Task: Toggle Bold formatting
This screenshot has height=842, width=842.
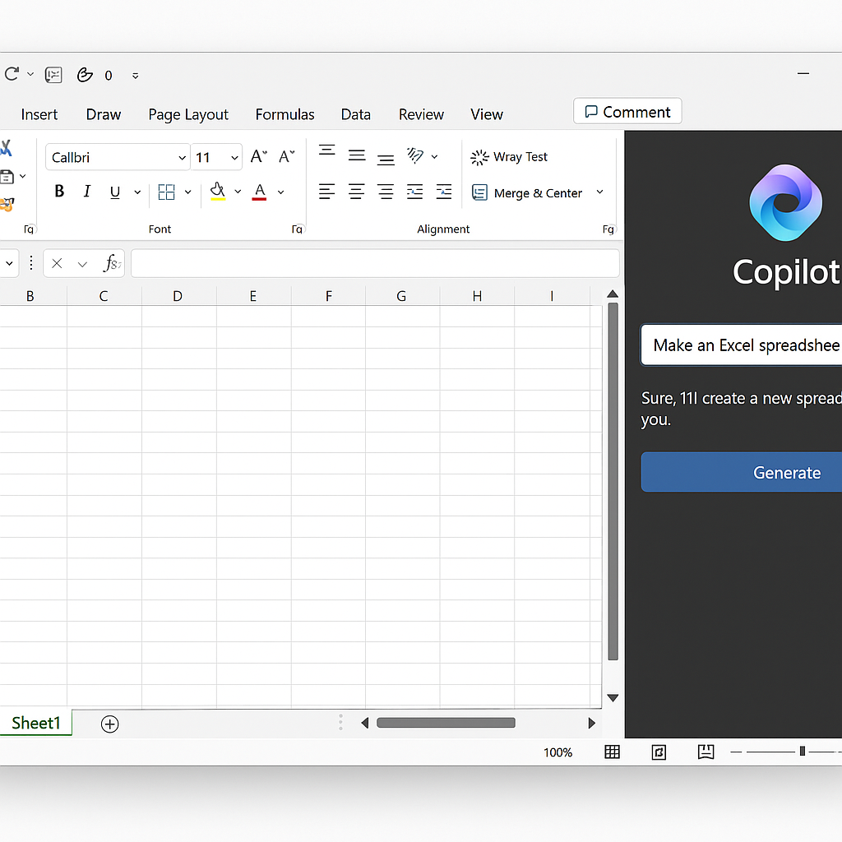Action: pyautogui.click(x=59, y=191)
